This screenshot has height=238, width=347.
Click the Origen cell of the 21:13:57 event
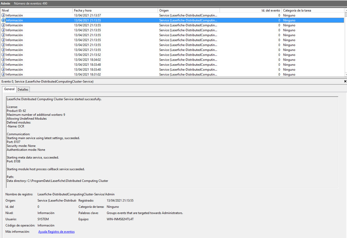pos(188,15)
